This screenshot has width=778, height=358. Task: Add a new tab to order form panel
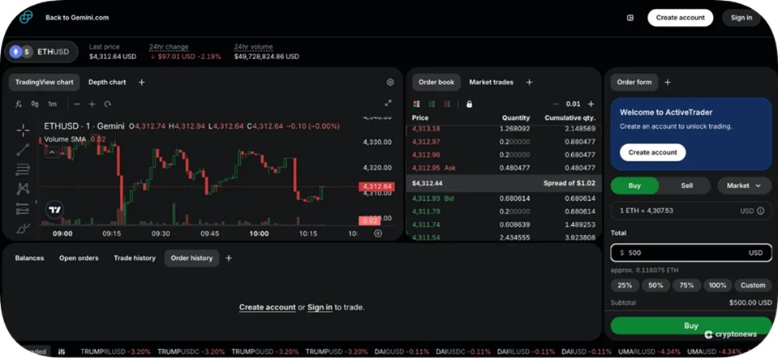[x=668, y=82]
